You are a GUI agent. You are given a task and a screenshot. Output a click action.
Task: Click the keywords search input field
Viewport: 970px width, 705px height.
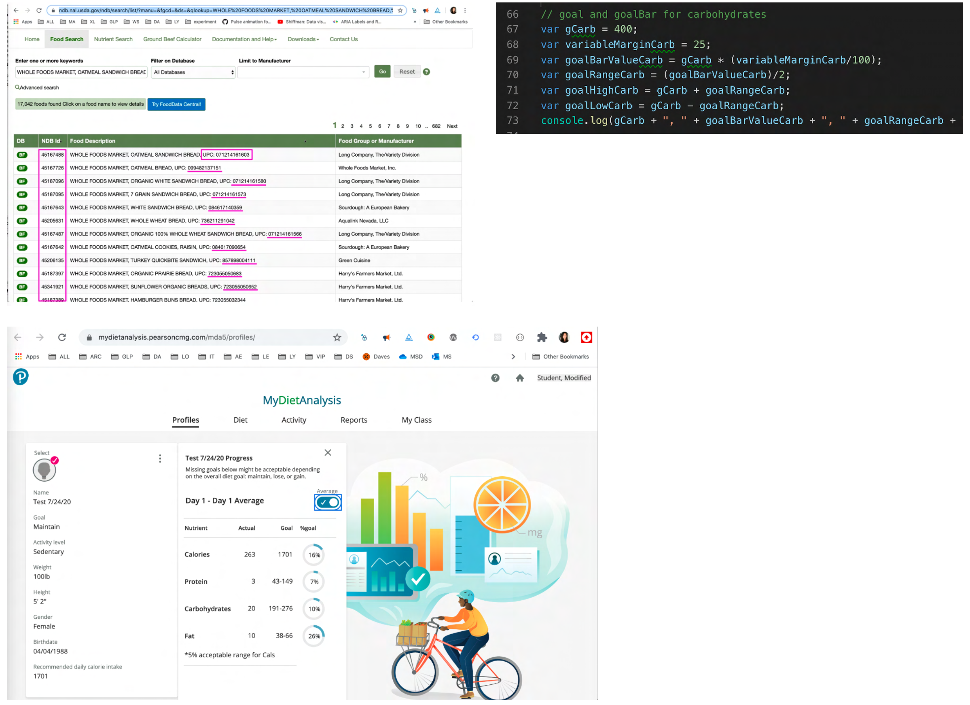point(81,72)
